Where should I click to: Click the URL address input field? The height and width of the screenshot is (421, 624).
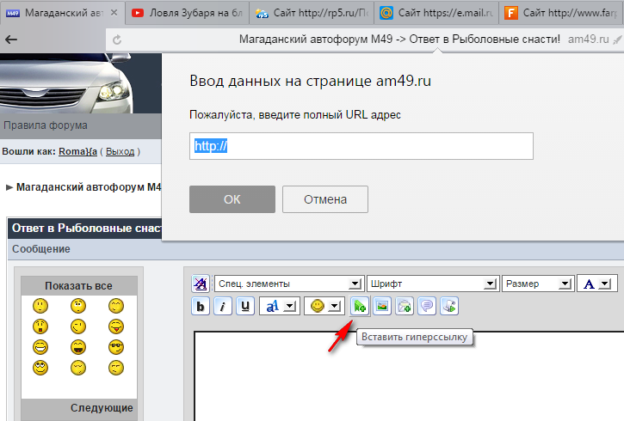point(361,146)
